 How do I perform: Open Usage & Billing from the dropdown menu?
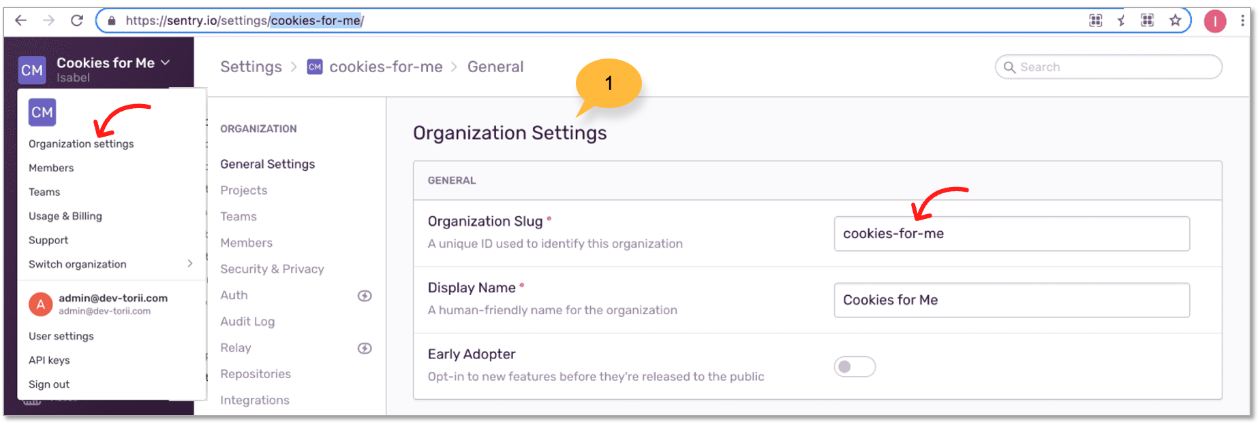[x=65, y=216]
